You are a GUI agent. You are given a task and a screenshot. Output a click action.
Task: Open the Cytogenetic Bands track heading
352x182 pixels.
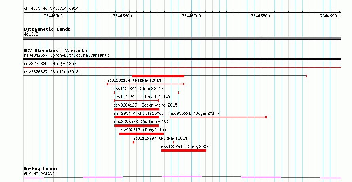click(47, 29)
